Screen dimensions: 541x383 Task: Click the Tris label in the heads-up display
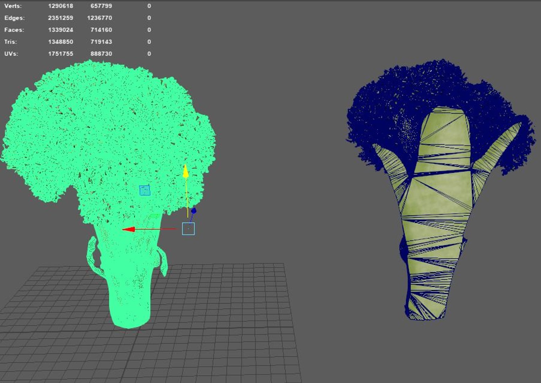click(11, 42)
